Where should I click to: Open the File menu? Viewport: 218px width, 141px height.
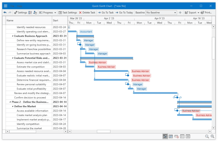point(12,6)
